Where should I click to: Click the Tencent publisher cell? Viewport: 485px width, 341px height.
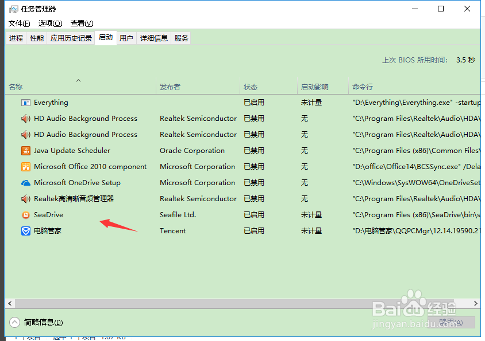click(172, 231)
